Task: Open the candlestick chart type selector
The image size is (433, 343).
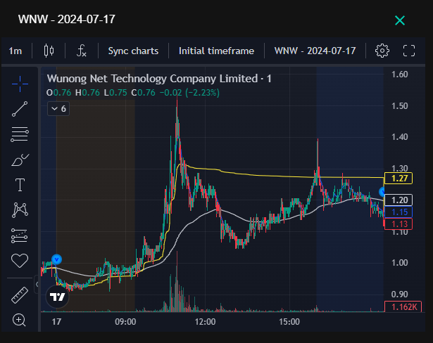Action: click(49, 51)
